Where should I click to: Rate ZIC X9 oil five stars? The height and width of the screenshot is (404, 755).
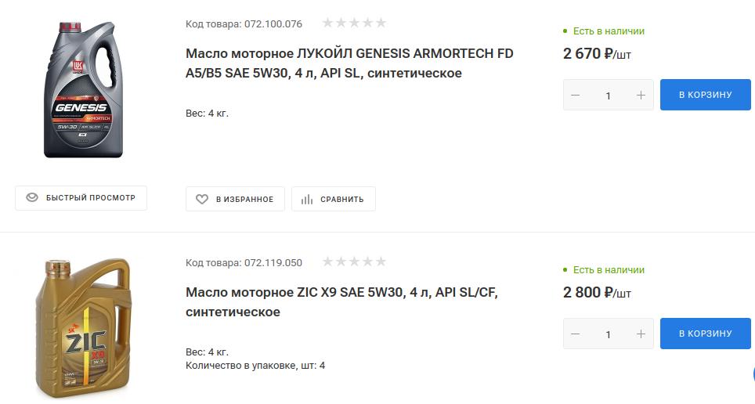click(381, 262)
